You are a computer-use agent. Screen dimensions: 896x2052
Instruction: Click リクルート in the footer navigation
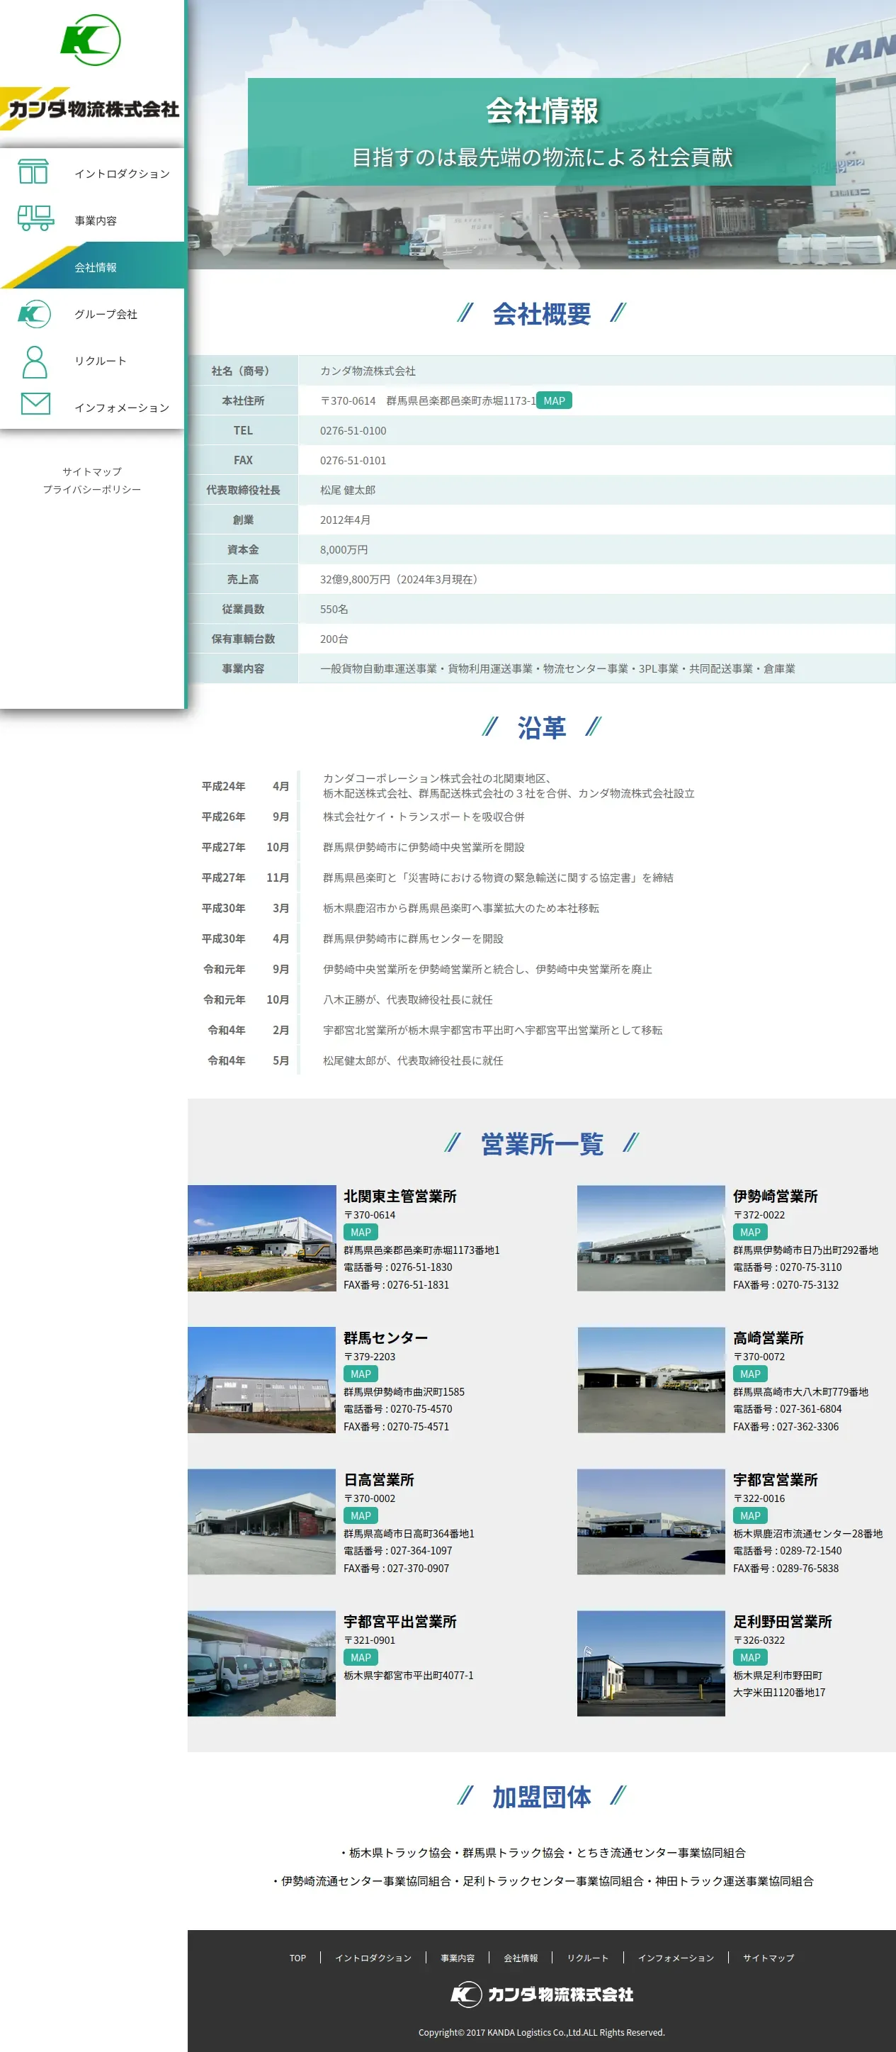pyautogui.click(x=588, y=1957)
